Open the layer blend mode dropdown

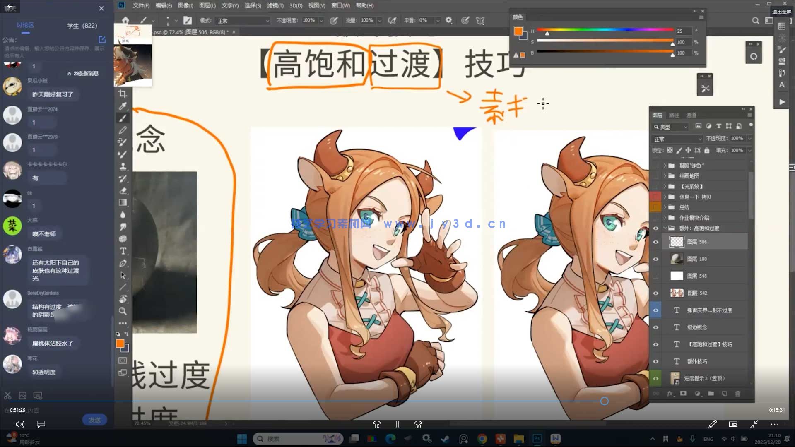tap(677, 138)
